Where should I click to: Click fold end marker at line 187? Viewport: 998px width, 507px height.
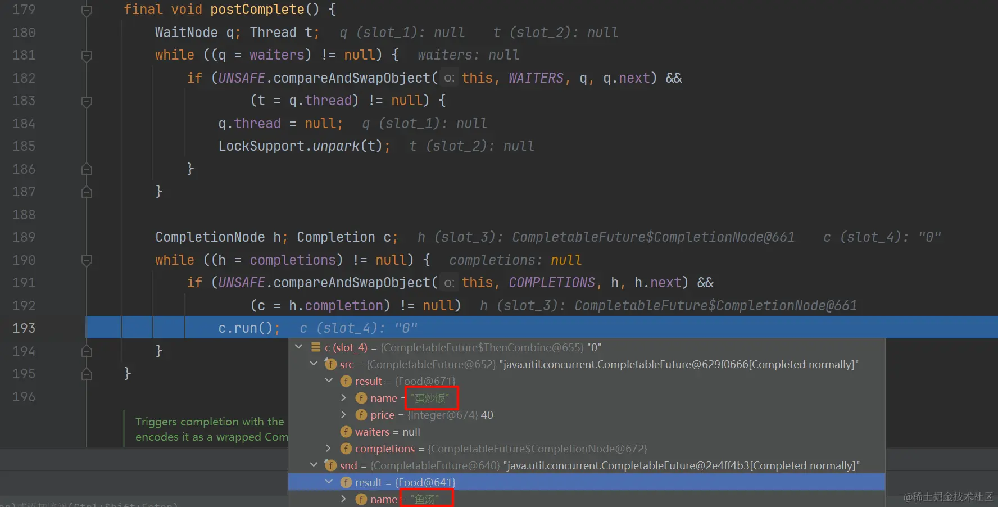(87, 192)
